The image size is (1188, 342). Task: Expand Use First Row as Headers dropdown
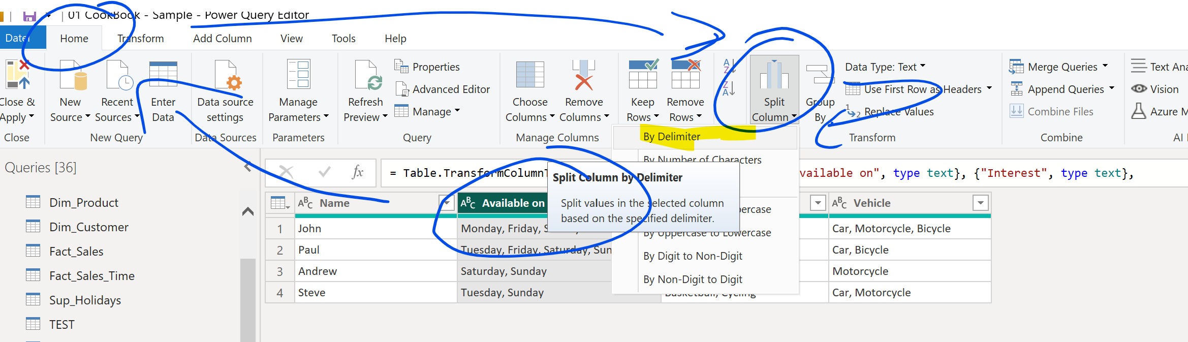989,88
